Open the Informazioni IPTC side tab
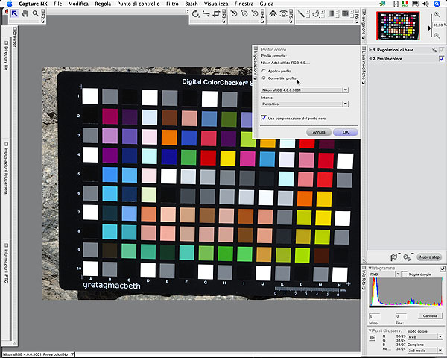 click(x=6, y=263)
